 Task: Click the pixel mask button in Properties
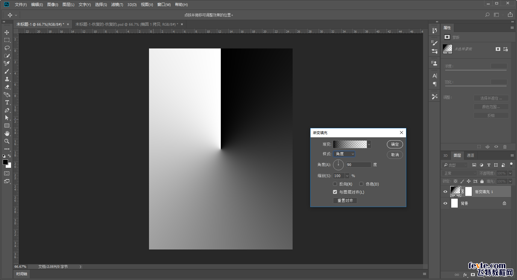click(498, 49)
